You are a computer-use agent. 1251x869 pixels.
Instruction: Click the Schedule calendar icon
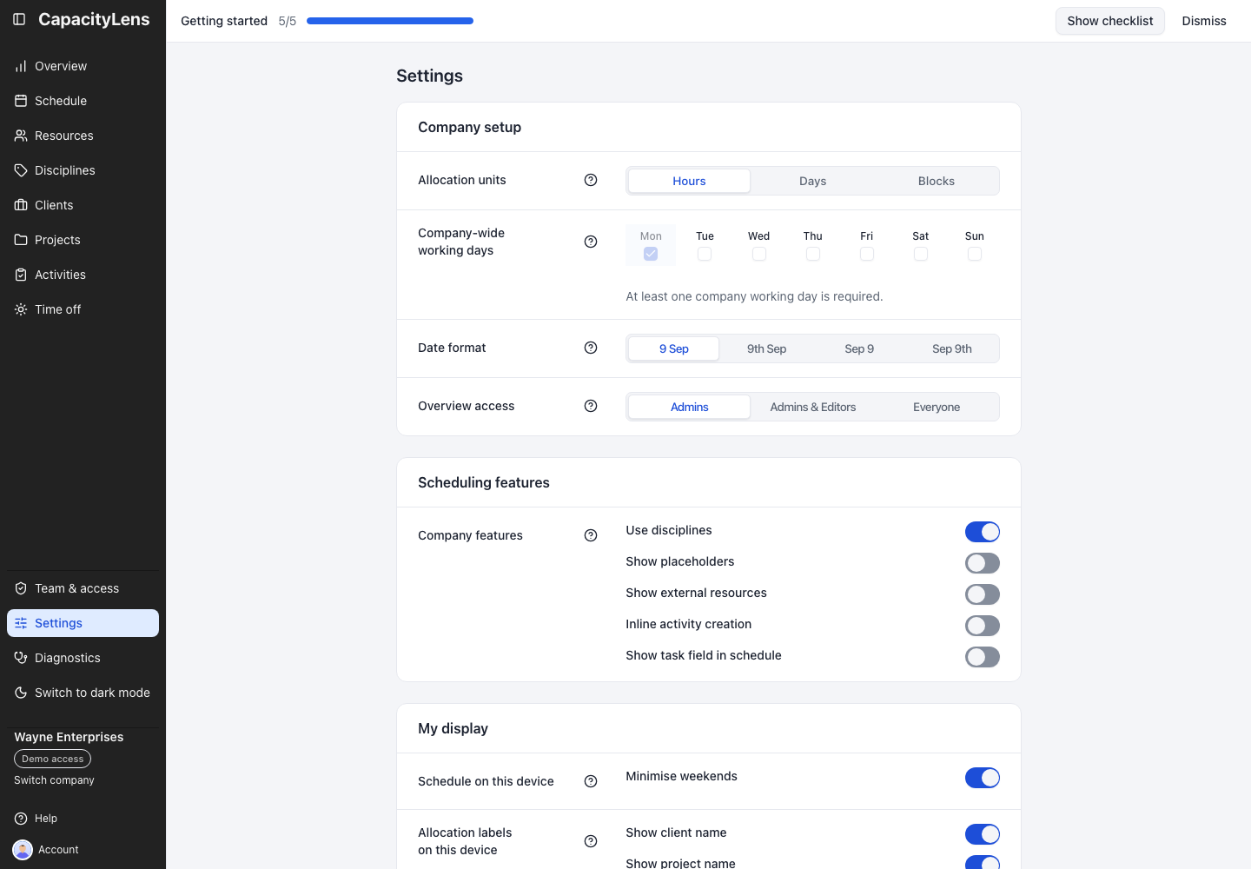click(21, 101)
